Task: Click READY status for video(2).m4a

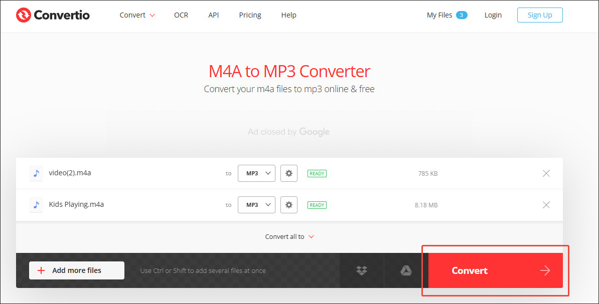Action: [317, 174]
